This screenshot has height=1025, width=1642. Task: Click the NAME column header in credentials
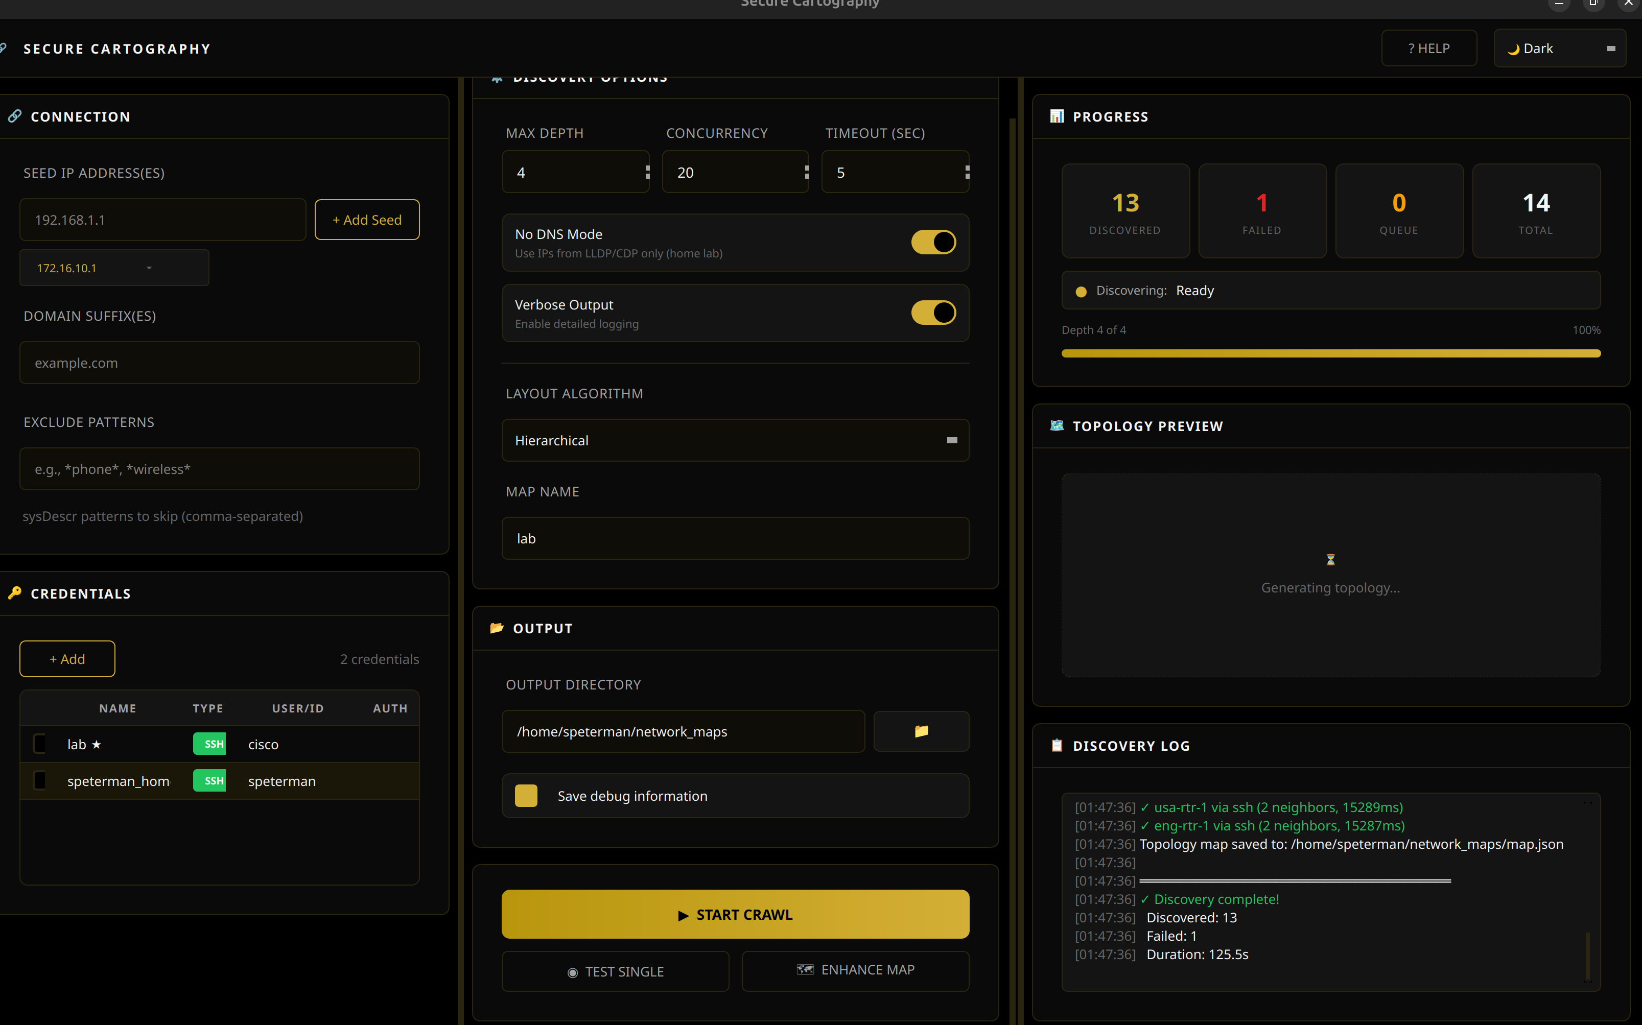coord(118,708)
